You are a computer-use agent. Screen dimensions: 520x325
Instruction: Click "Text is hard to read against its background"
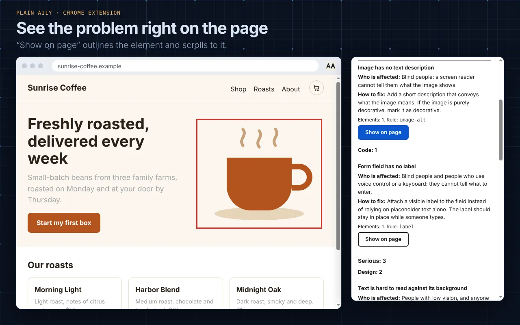pyautogui.click(x=412, y=288)
